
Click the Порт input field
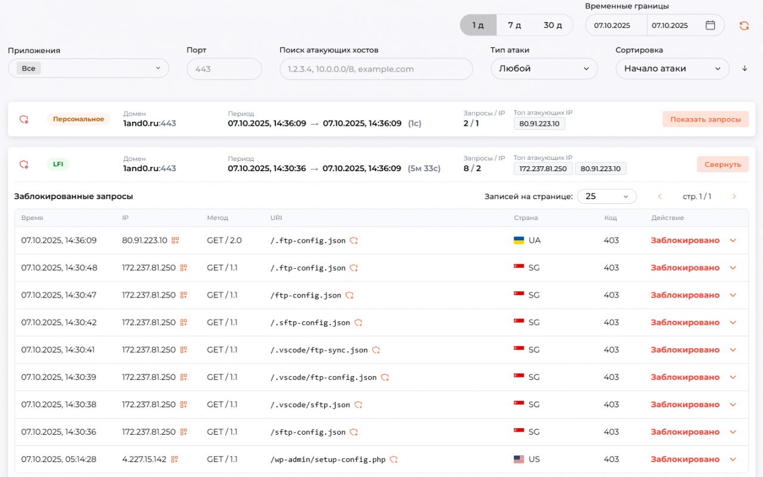224,69
